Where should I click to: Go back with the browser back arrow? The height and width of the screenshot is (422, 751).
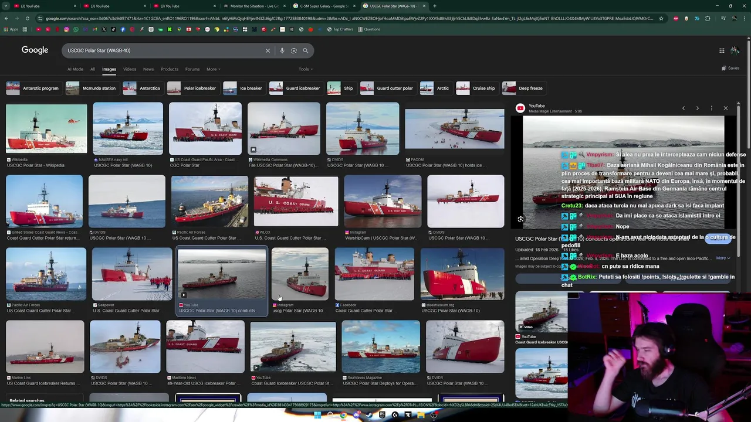6,18
